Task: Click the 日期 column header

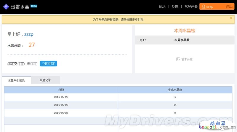Action: click(x=61, y=90)
